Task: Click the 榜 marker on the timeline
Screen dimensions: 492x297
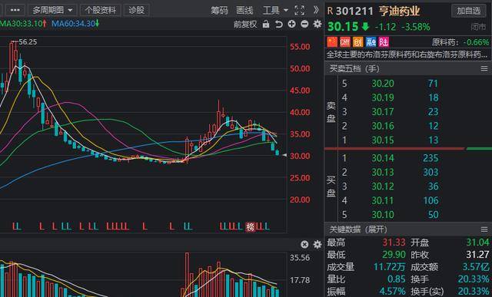Action: [x=250, y=226]
